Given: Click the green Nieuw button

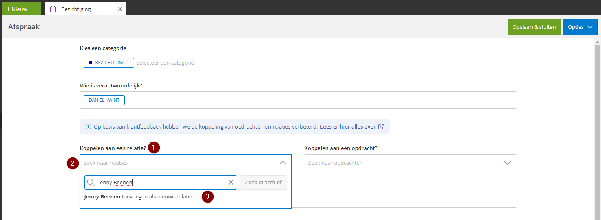Looking at the screenshot, I should tap(20, 9).
